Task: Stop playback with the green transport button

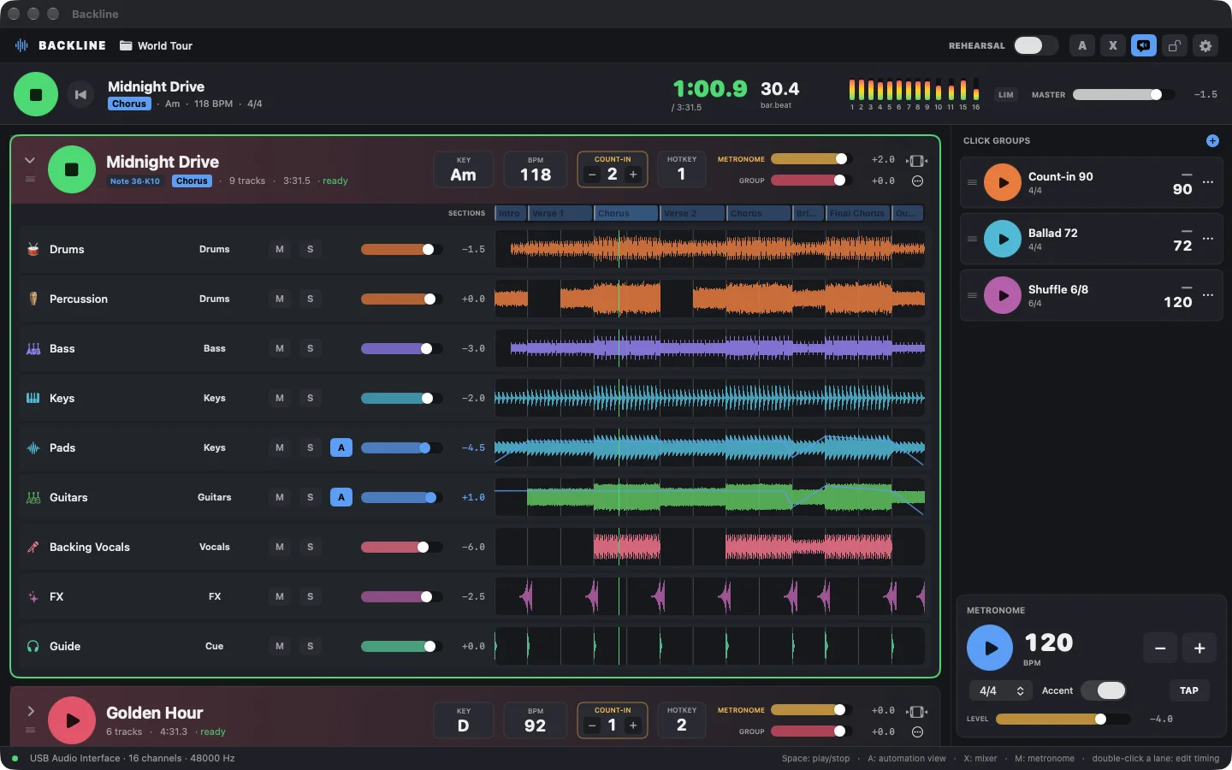Action: coord(36,94)
